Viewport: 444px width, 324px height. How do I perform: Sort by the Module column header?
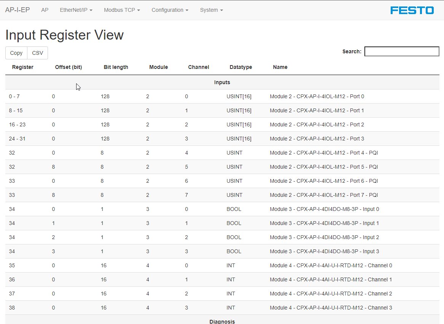158,67
